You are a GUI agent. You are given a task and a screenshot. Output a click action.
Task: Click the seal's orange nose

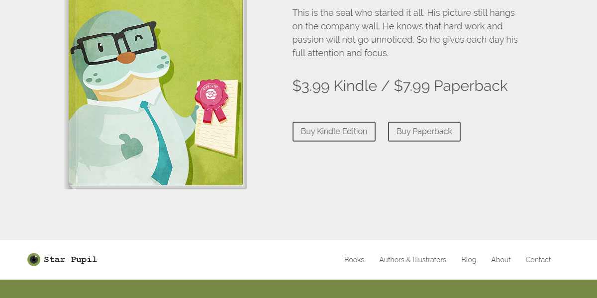click(x=126, y=58)
